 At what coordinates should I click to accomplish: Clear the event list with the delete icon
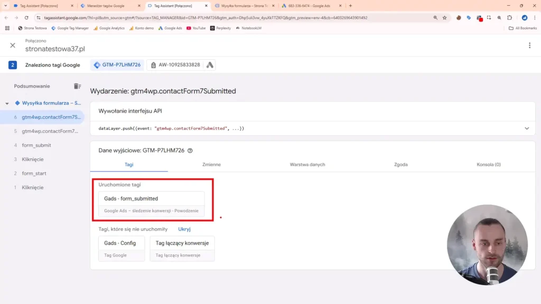(77, 86)
